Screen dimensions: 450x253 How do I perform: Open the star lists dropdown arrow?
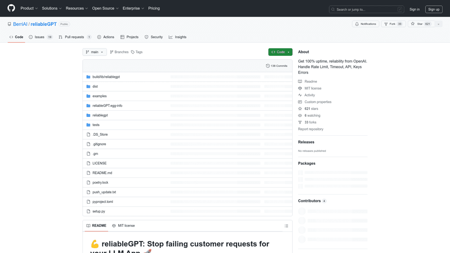[438, 24]
